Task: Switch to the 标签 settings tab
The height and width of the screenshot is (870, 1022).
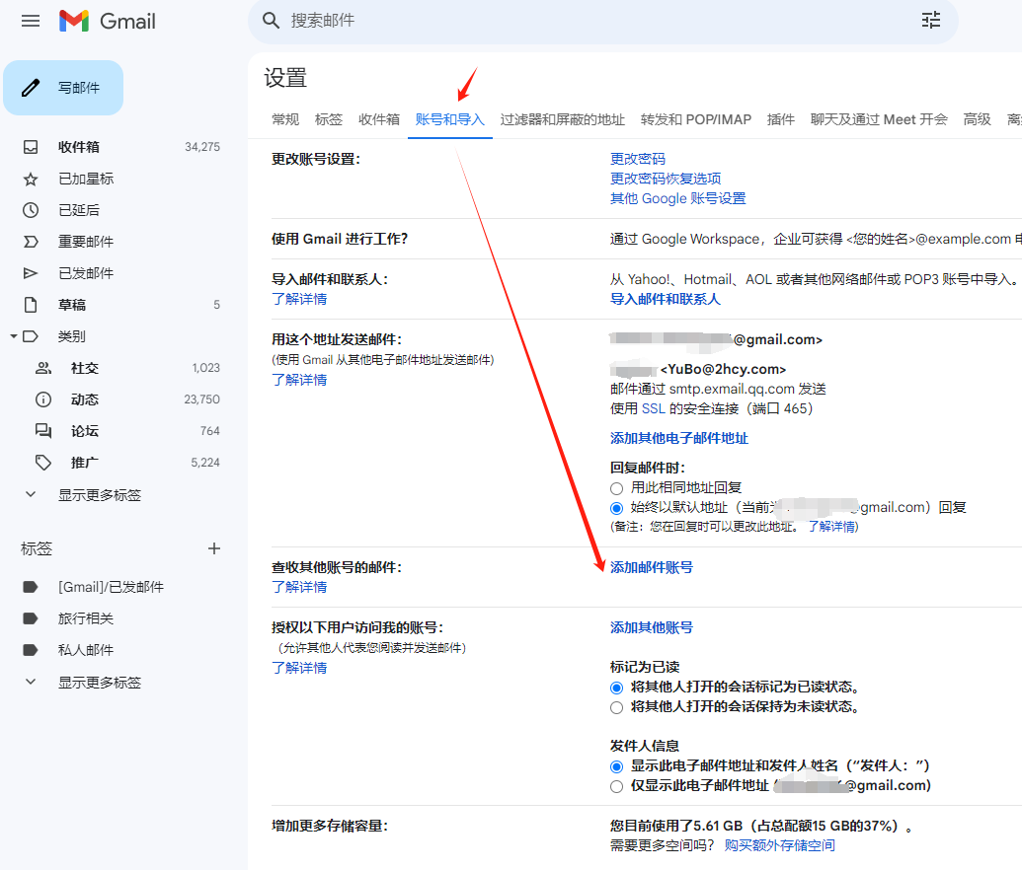Action: point(329,119)
